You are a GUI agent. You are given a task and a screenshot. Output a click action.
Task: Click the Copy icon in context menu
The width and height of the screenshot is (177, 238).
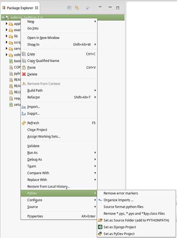[24, 54]
